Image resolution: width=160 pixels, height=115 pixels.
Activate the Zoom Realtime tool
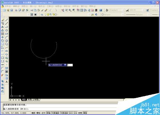(66, 10)
